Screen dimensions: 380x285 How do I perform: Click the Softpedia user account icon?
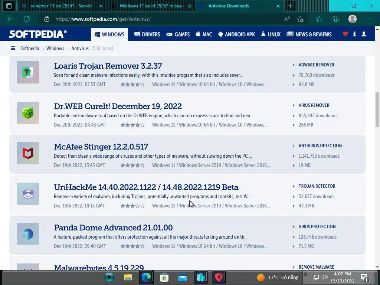364,34
